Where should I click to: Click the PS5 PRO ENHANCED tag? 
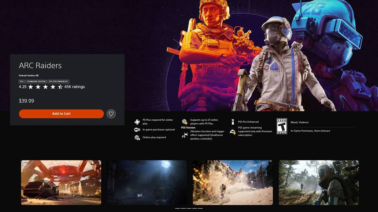(x=58, y=81)
